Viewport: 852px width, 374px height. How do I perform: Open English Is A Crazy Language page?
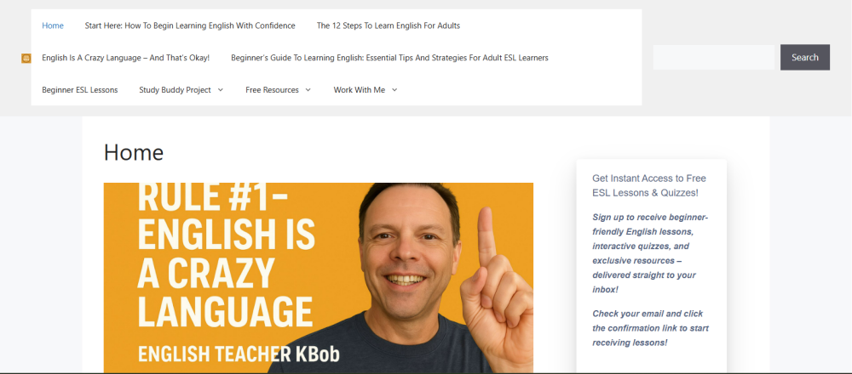click(x=125, y=58)
